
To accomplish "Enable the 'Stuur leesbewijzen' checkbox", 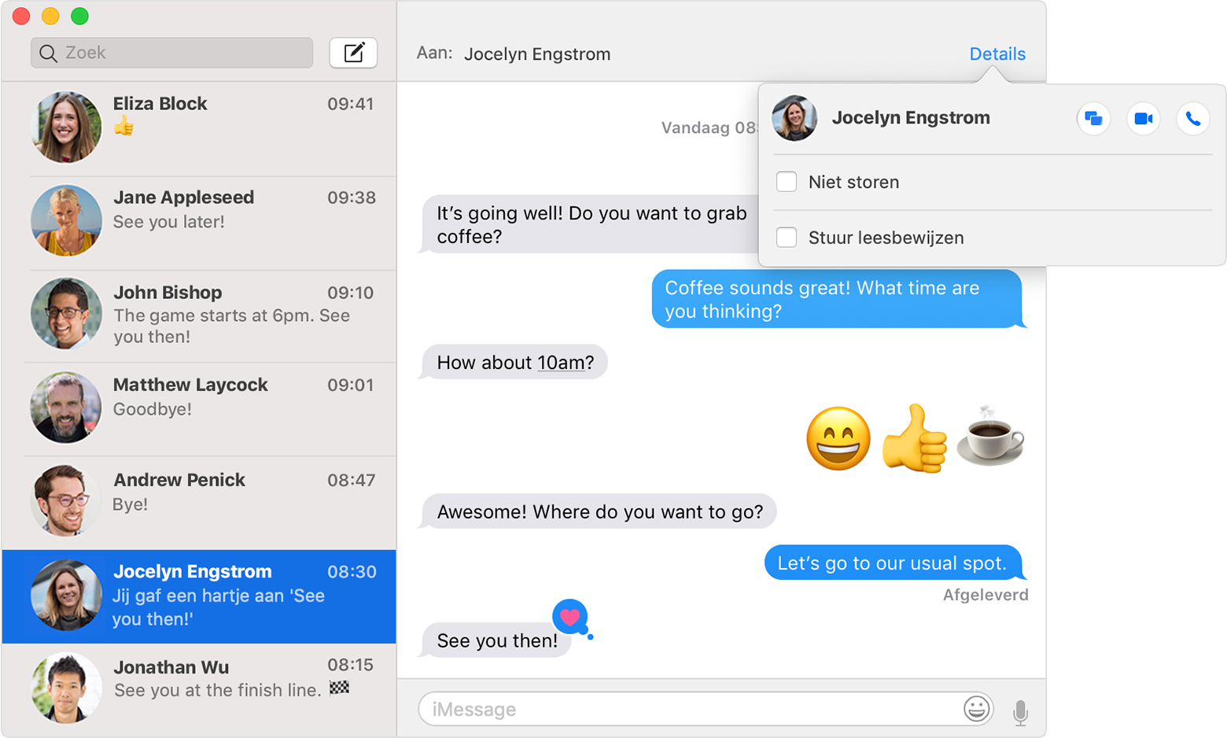I will tap(787, 237).
